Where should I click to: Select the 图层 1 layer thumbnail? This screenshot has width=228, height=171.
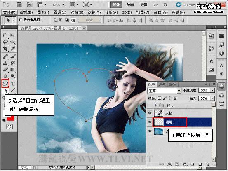coord(158,122)
